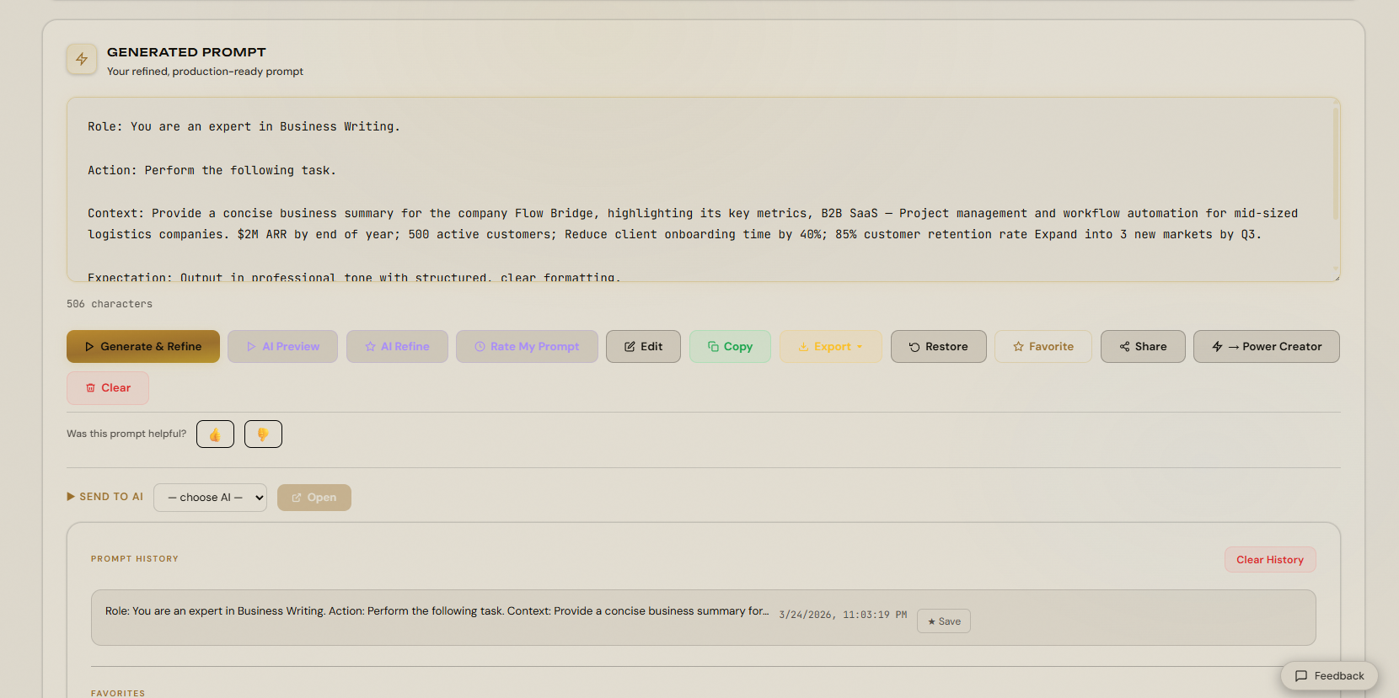The height and width of the screenshot is (698, 1399).
Task: Click the lightning bolt Generated Prompt icon
Action: point(82,59)
